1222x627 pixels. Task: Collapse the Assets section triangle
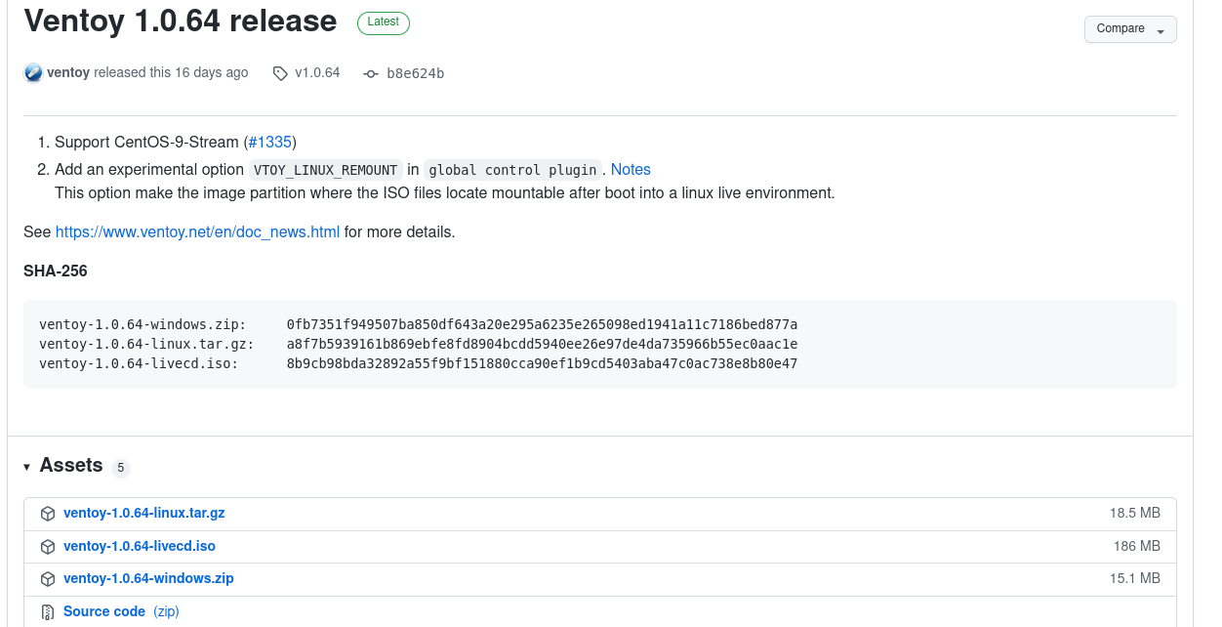(27, 468)
